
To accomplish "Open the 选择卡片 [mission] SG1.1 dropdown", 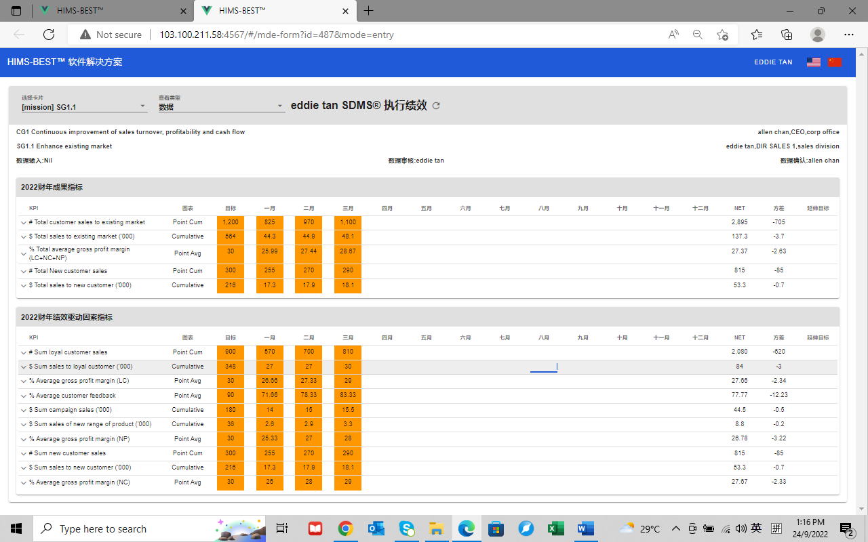I will (84, 106).
